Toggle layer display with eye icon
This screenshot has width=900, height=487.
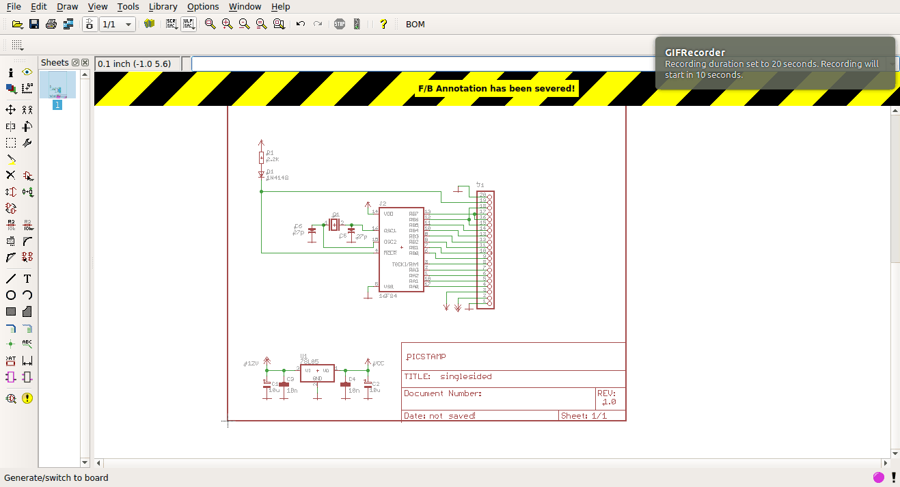click(27, 72)
